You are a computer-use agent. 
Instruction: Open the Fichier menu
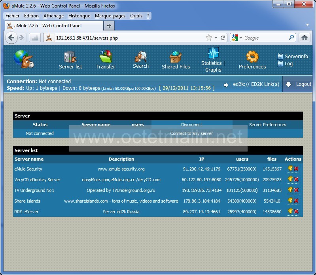click(x=13, y=16)
